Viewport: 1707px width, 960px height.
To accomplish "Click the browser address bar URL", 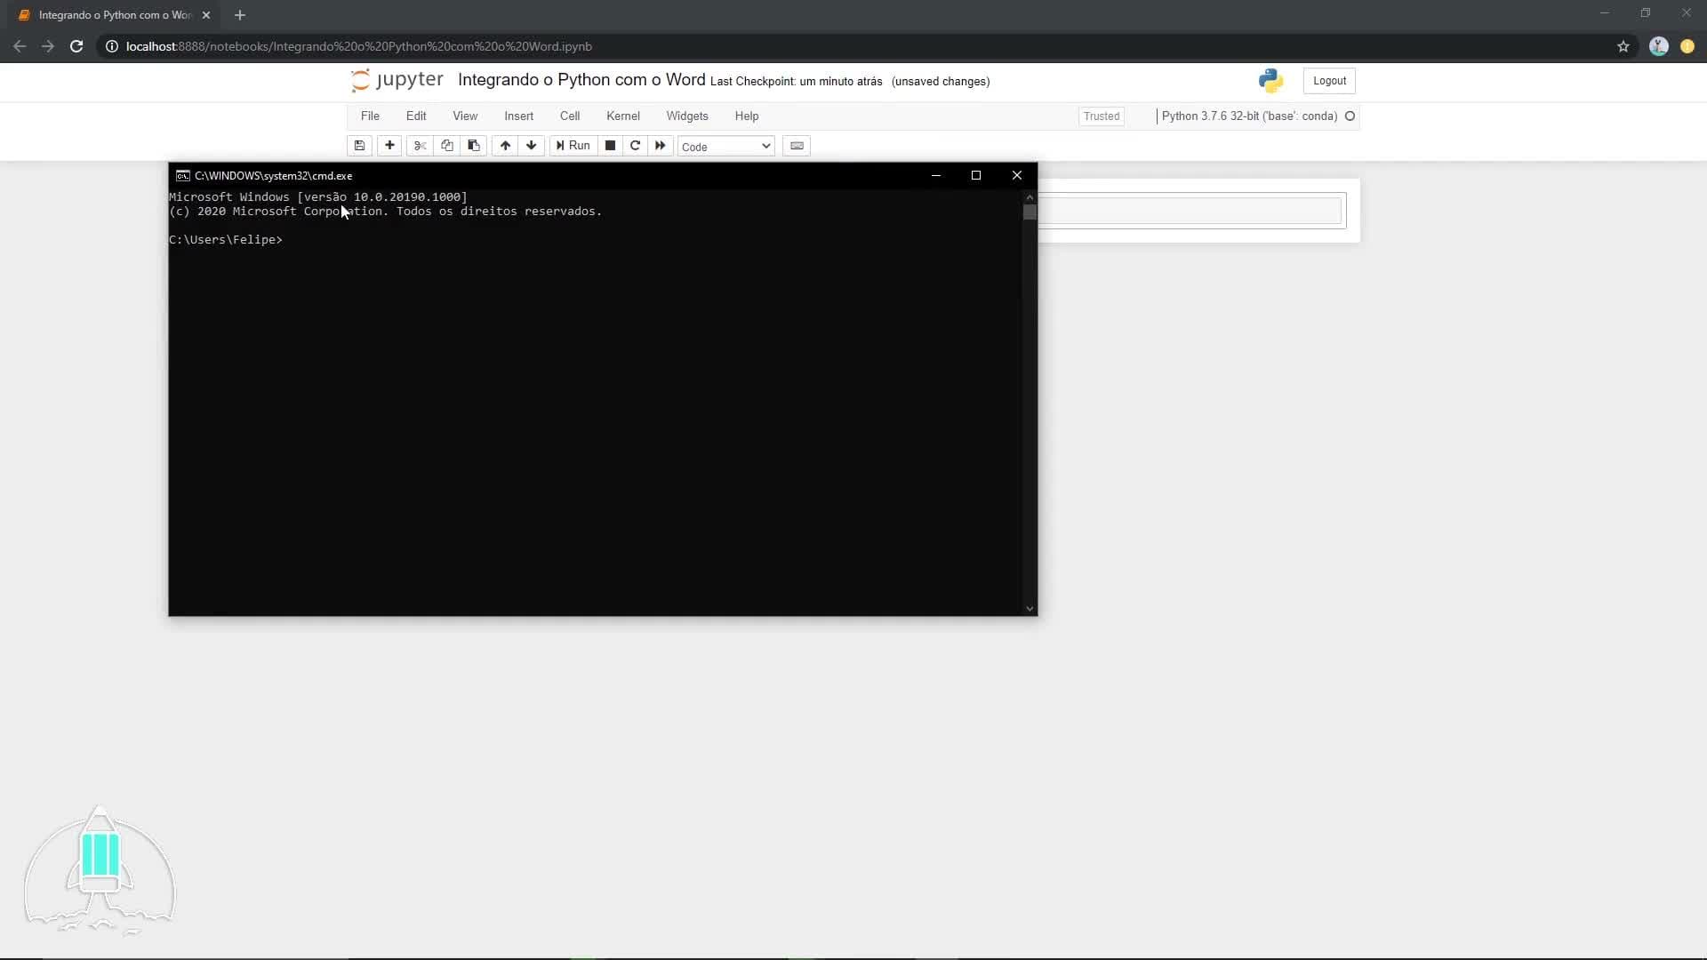I will pyautogui.click(x=359, y=46).
